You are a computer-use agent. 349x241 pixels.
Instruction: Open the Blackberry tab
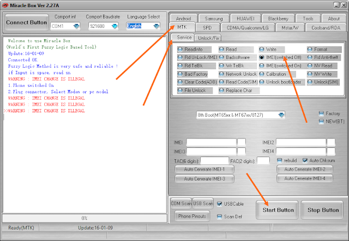(278, 19)
